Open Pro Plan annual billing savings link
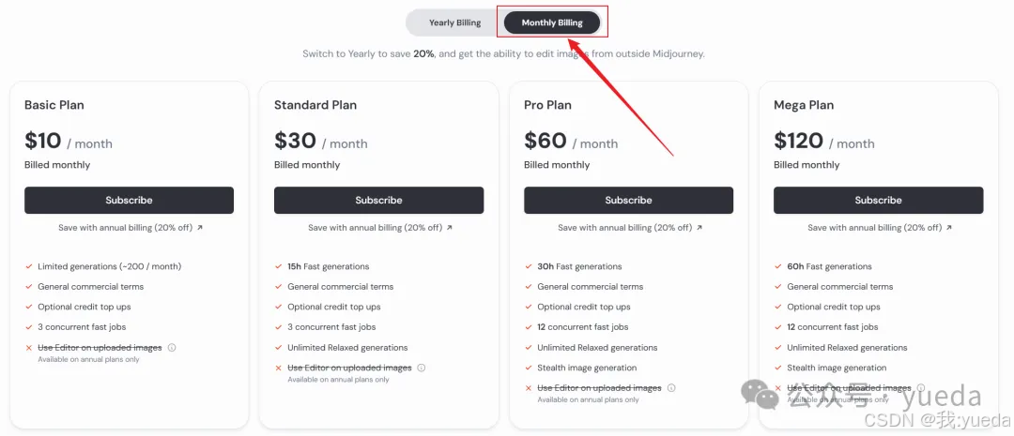This screenshot has width=1014, height=436. (630, 227)
